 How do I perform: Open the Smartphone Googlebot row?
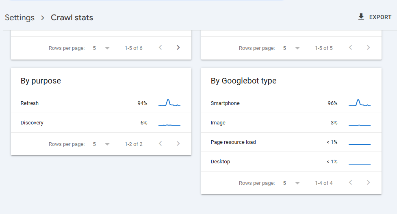(291, 103)
